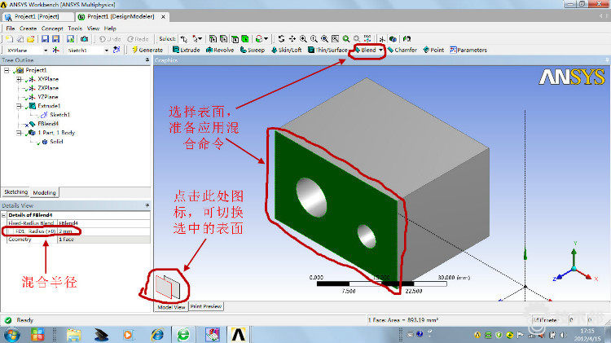Open the Create menu
Image resolution: width=611 pixels, height=343 pixels.
(x=28, y=29)
